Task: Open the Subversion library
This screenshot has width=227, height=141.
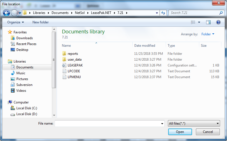Action: click(x=24, y=85)
